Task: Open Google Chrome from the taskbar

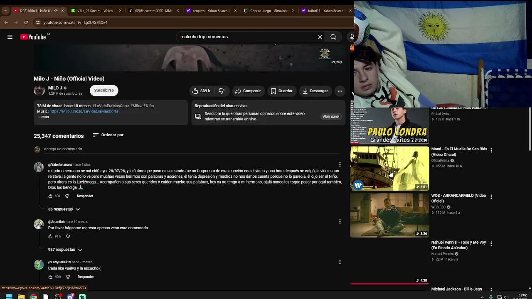Action: (x=34, y=297)
